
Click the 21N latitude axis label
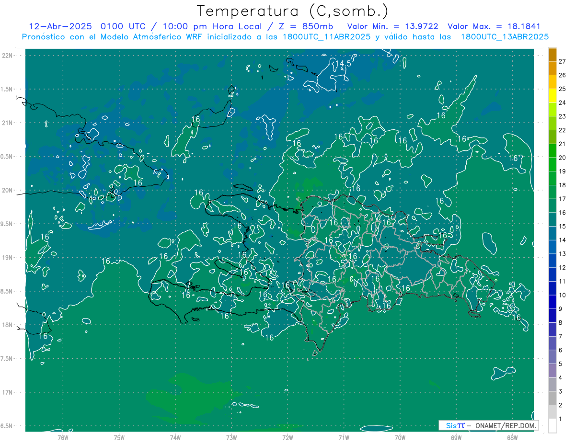[7, 123]
